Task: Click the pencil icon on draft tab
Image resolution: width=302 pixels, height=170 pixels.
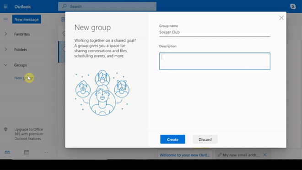Action: (220, 155)
